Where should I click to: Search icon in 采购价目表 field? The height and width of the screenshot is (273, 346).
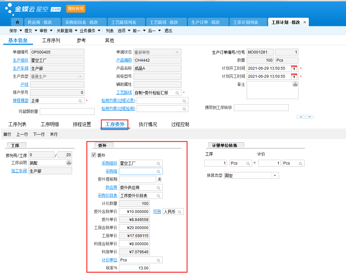click(158, 196)
